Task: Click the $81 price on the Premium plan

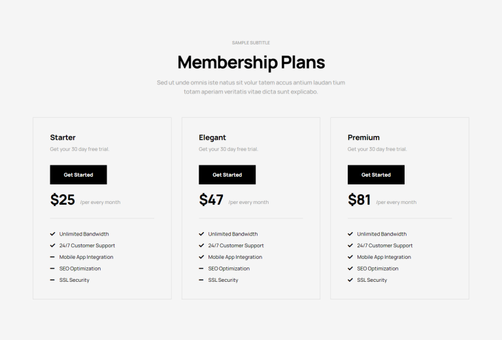Action: pyautogui.click(x=360, y=200)
